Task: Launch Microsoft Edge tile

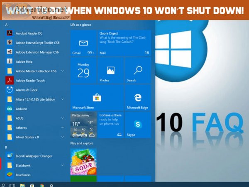Action: 138,98
